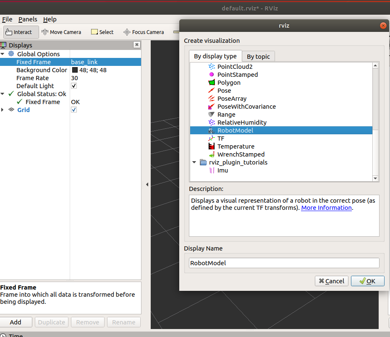This screenshot has height=337, width=390.
Task: Click the Time panel clock icon
Action: (x=3, y=335)
